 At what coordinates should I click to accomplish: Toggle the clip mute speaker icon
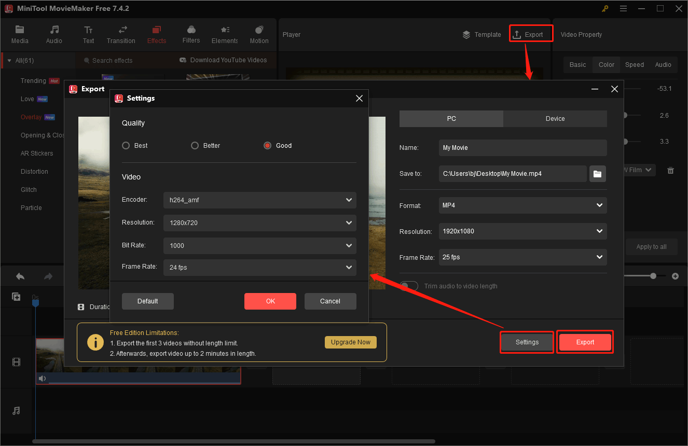coord(43,379)
